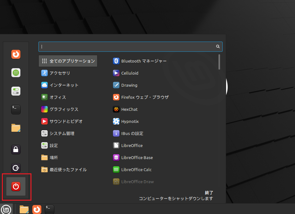Select 場所 category
The width and height of the screenshot is (295, 214).
click(68, 157)
